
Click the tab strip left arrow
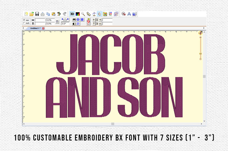click(23, 28)
